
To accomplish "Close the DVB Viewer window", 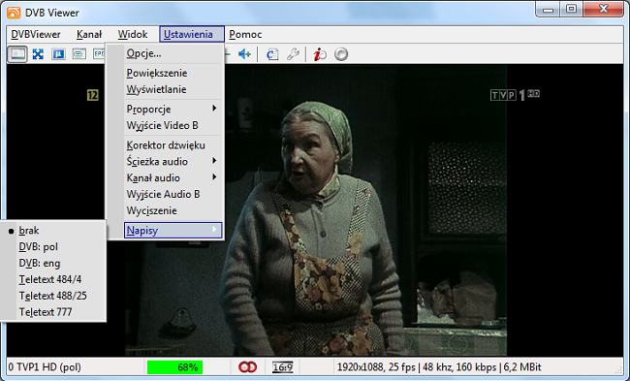I will (x=603, y=10).
